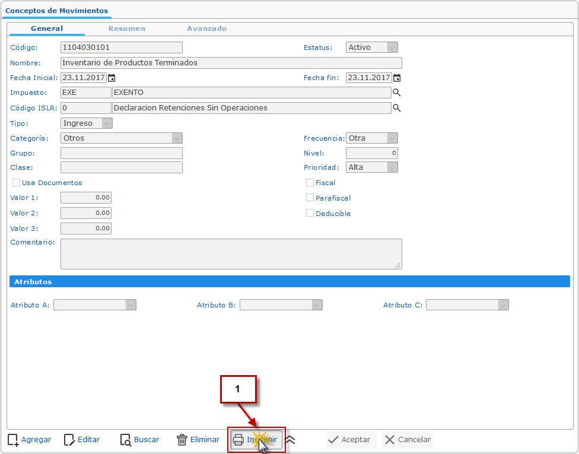Screen dimensions: 579x454
Task: Search for an Impuesto with the magnifier
Action: [x=397, y=93]
